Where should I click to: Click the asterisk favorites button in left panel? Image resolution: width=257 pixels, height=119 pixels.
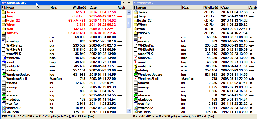tap(124, 3)
